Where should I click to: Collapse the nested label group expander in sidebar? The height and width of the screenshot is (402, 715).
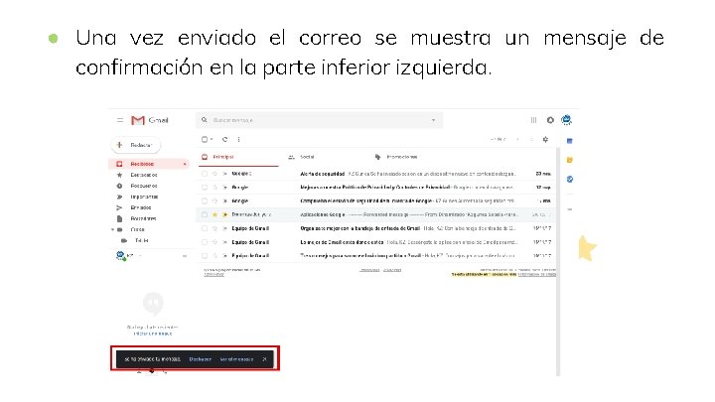point(112,229)
